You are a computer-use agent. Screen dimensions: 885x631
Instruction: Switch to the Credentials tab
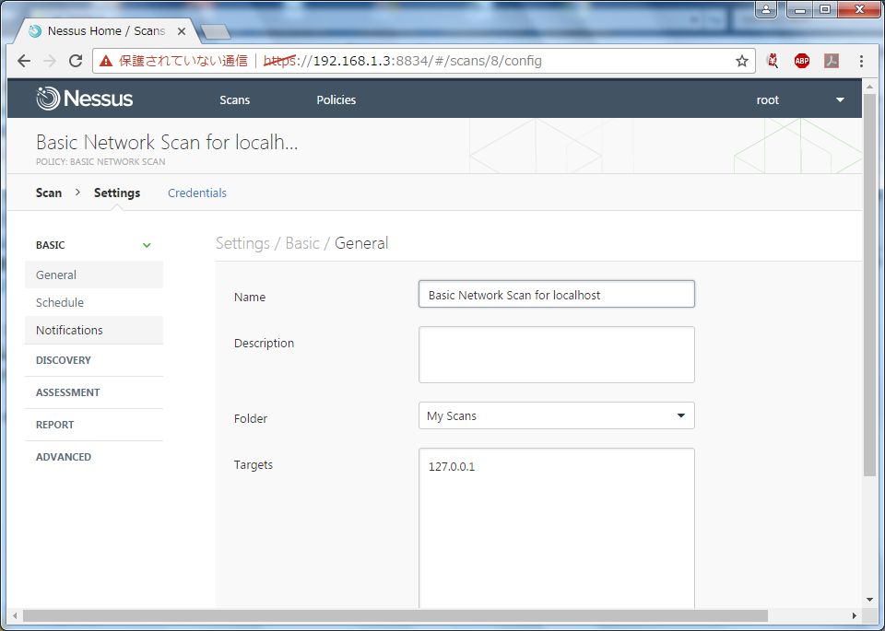pyautogui.click(x=197, y=193)
